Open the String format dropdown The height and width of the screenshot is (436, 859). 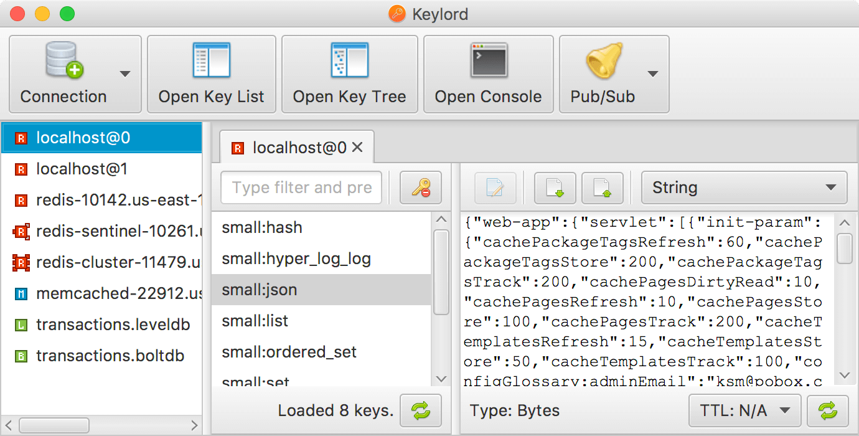(744, 187)
